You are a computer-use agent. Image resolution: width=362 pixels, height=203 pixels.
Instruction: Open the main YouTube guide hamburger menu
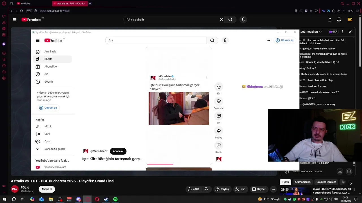tap(15, 19)
